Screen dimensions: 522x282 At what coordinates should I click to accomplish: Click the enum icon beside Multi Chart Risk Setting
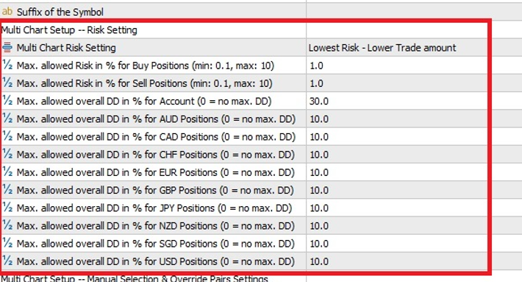(x=7, y=47)
